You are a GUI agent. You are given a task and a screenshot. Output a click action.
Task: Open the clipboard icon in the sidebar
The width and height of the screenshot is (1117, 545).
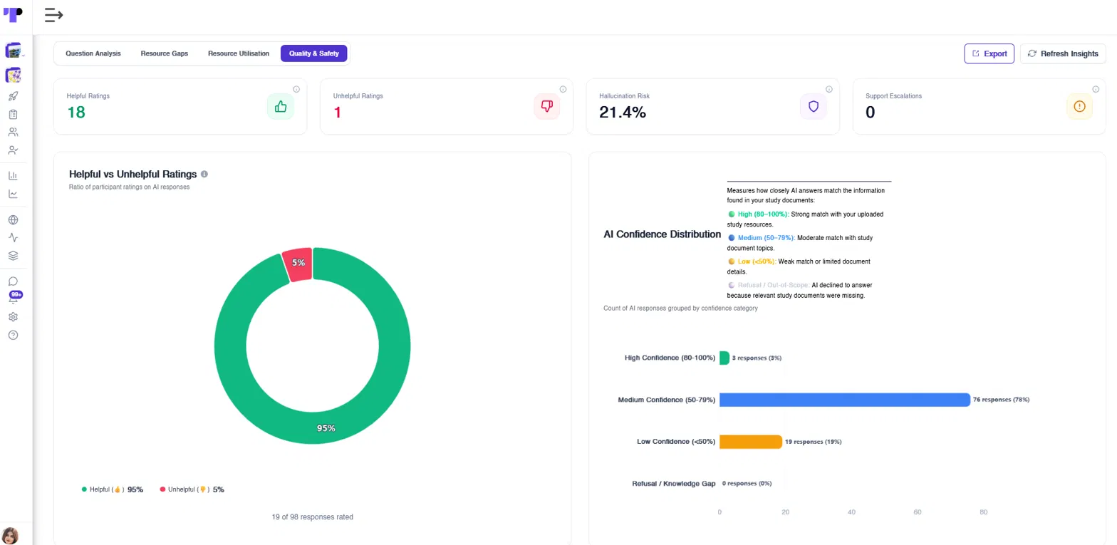pos(13,114)
